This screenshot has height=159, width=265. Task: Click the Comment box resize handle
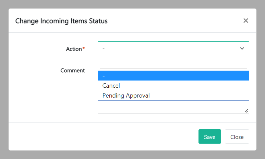click(x=246, y=111)
